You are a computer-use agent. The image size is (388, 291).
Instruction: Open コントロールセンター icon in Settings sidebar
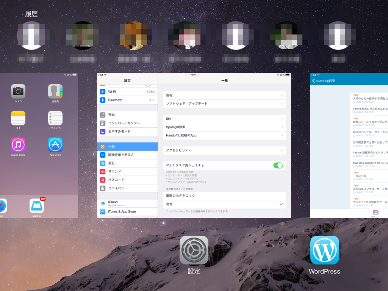click(x=103, y=123)
